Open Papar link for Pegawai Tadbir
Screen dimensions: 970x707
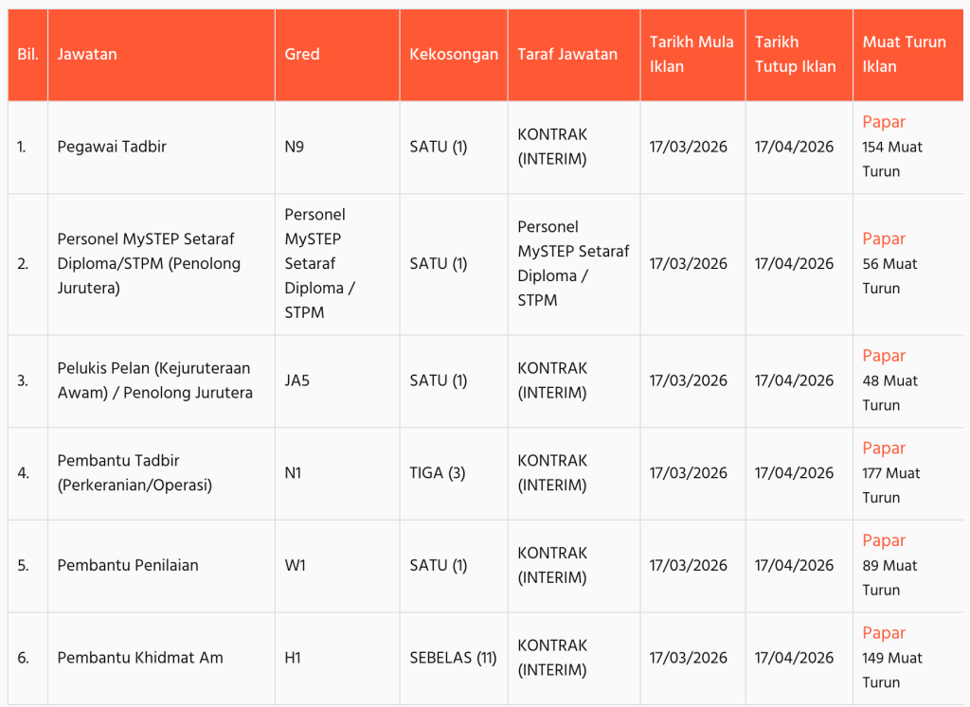(x=884, y=122)
